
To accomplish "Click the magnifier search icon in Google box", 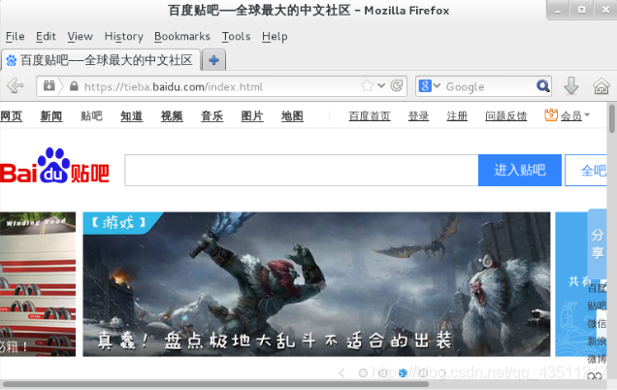I will (x=543, y=85).
